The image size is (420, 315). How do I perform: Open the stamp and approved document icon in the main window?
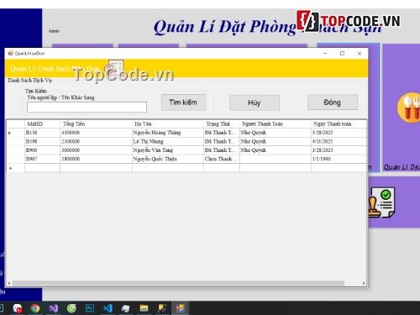click(381, 202)
